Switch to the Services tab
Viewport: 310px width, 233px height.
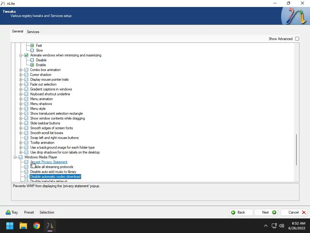pos(33,32)
